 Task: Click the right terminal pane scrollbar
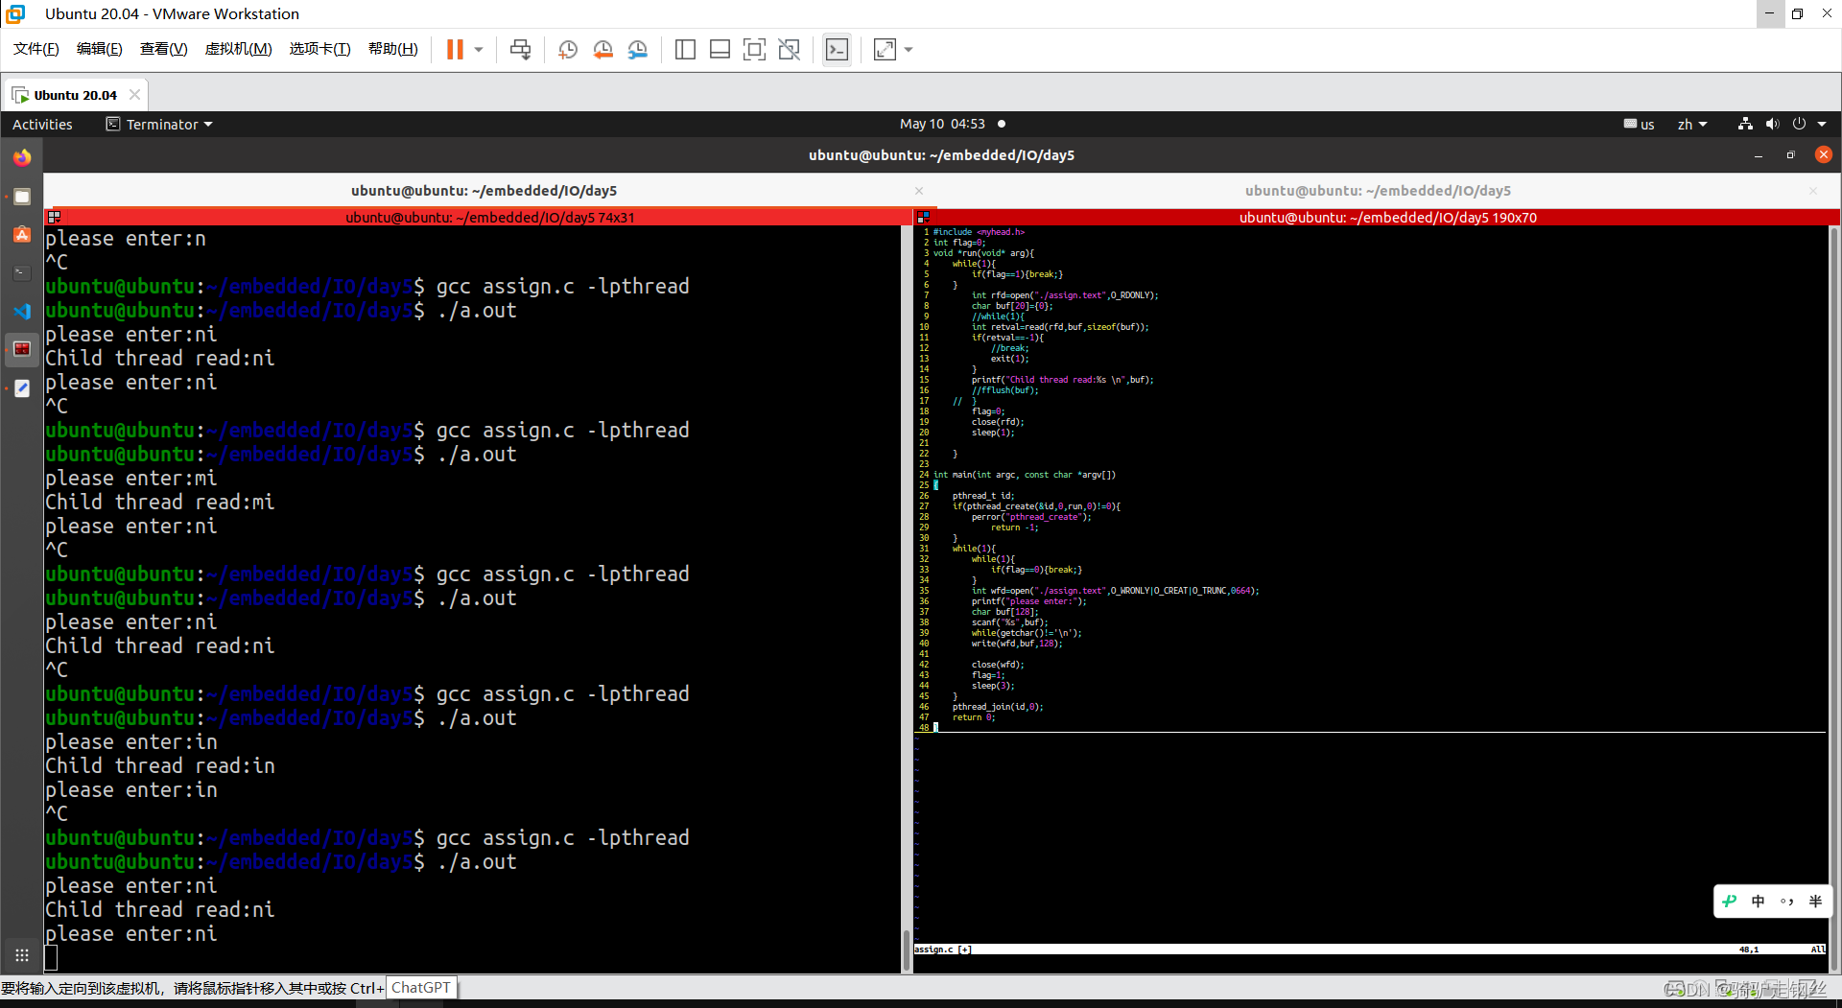(1834, 599)
